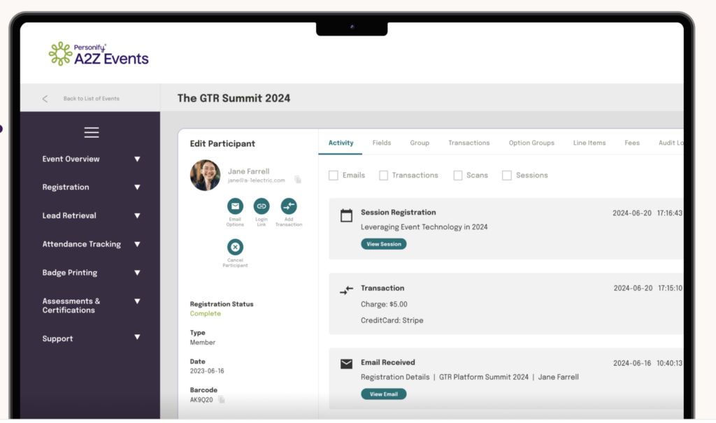Check the Transactions filter checkbox

384,175
